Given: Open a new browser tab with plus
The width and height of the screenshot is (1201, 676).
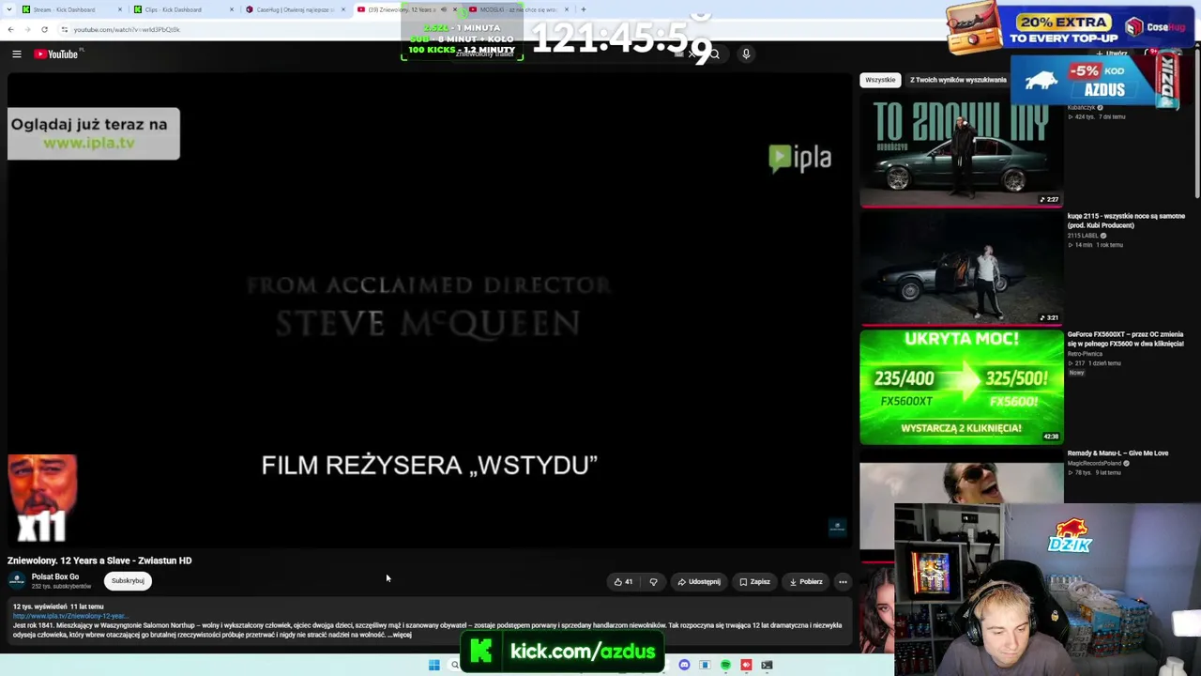Looking at the screenshot, I should click(x=583, y=9).
